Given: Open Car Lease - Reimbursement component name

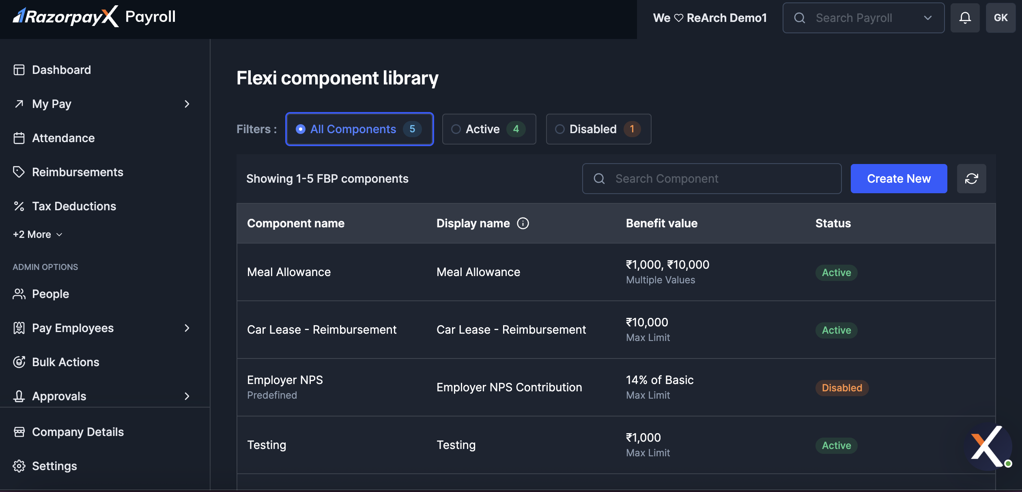Looking at the screenshot, I should tap(322, 330).
